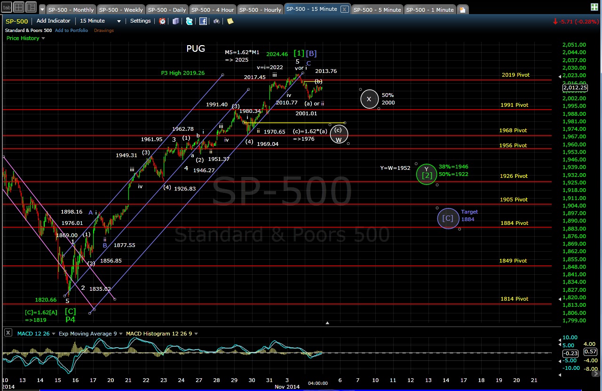Click the '1884 Pivot' line label

tap(515, 223)
